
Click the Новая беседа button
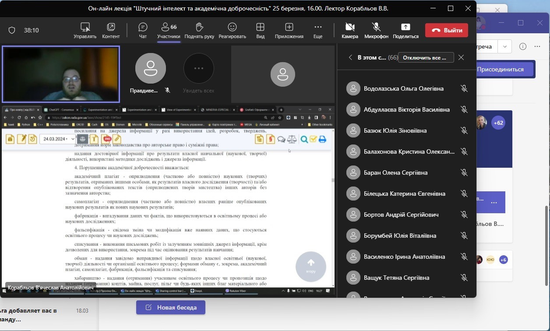click(171, 307)
